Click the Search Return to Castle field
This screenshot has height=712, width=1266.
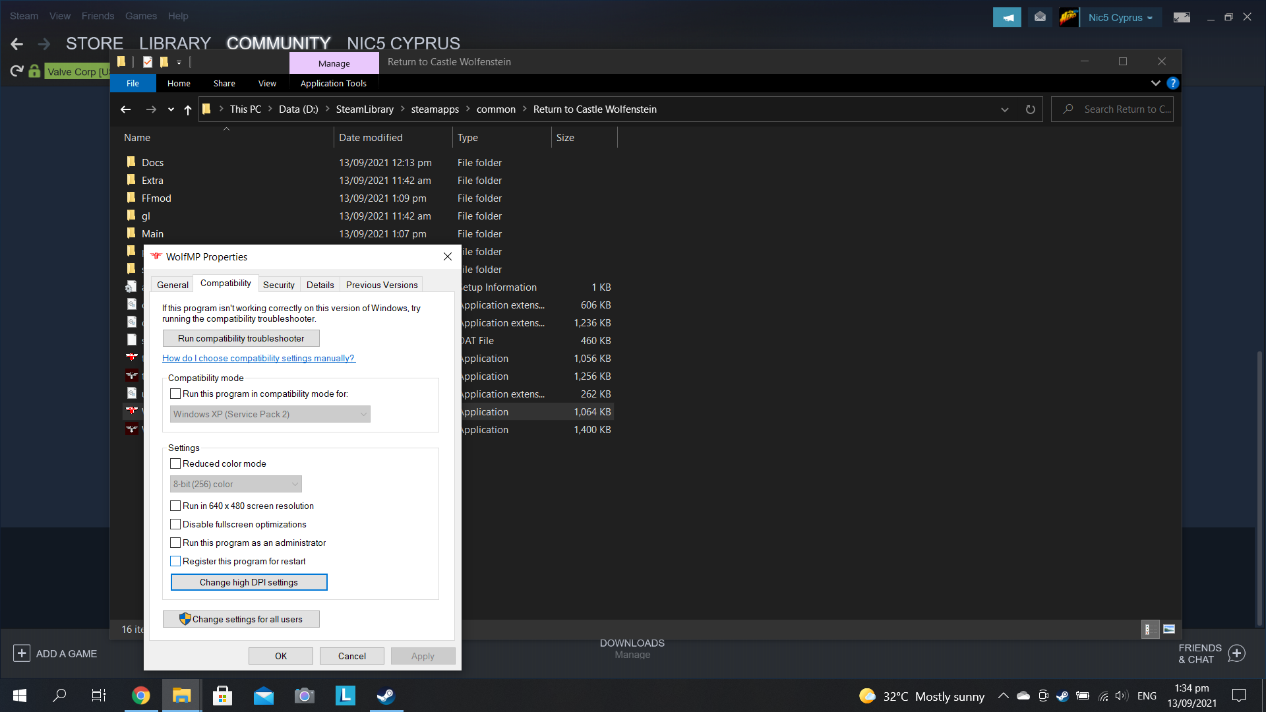point(1126,109)
